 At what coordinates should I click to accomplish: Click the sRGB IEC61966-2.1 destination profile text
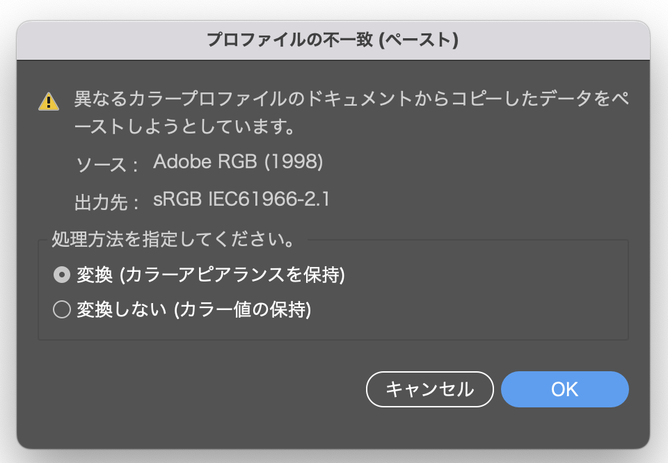241,200
